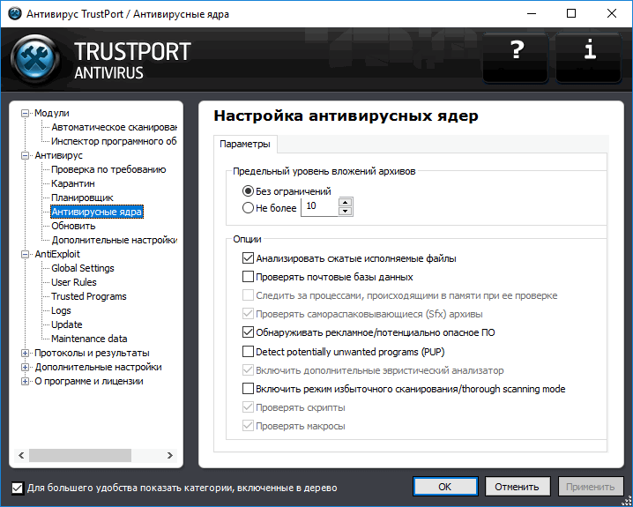Increase archive nesting level spinner up
The image size is (633, 507).
(x=346, y=202)
